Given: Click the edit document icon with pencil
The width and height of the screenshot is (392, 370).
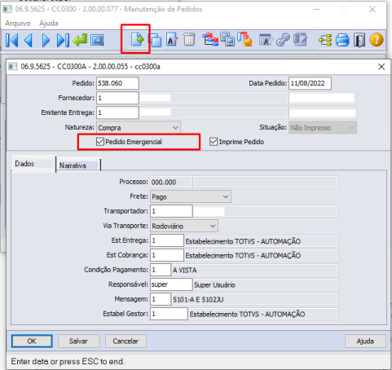Looking at the screenshot, I should click(172, 40).
